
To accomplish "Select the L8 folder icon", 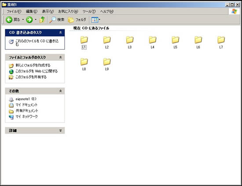I will [x=84, y=62].
